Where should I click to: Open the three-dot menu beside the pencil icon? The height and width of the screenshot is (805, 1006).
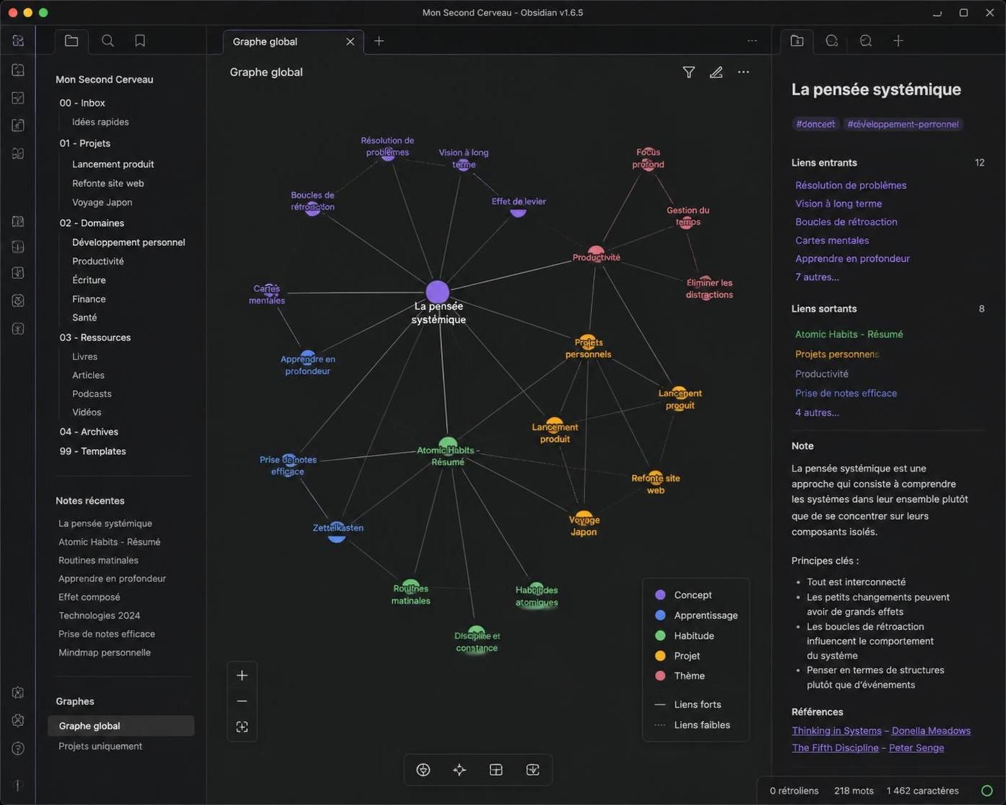[x=743, y=72]
